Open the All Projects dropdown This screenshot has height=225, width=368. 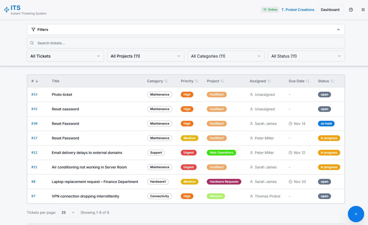point(145,56)
